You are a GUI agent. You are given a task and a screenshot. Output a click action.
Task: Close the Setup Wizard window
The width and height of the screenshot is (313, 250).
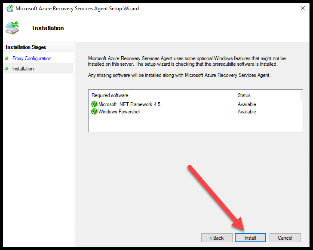[x=302, y=8]
